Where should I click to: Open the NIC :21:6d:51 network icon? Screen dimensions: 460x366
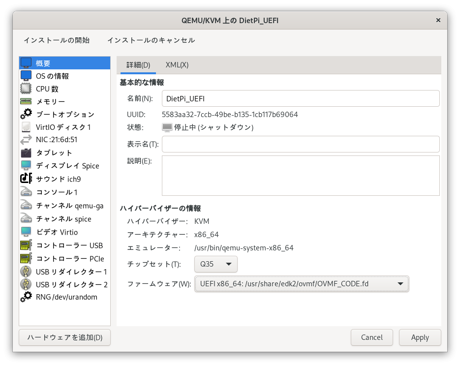tap(26, 140)
